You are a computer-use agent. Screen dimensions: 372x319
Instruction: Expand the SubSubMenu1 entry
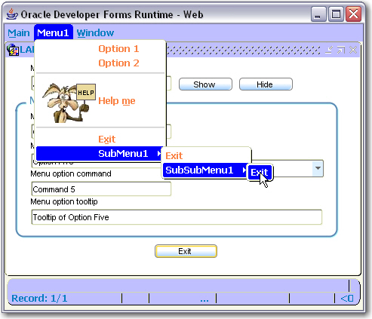click(x=205, y=170)
